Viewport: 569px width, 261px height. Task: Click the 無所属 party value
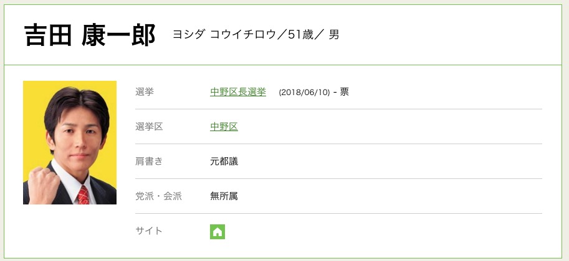point(224,196)
